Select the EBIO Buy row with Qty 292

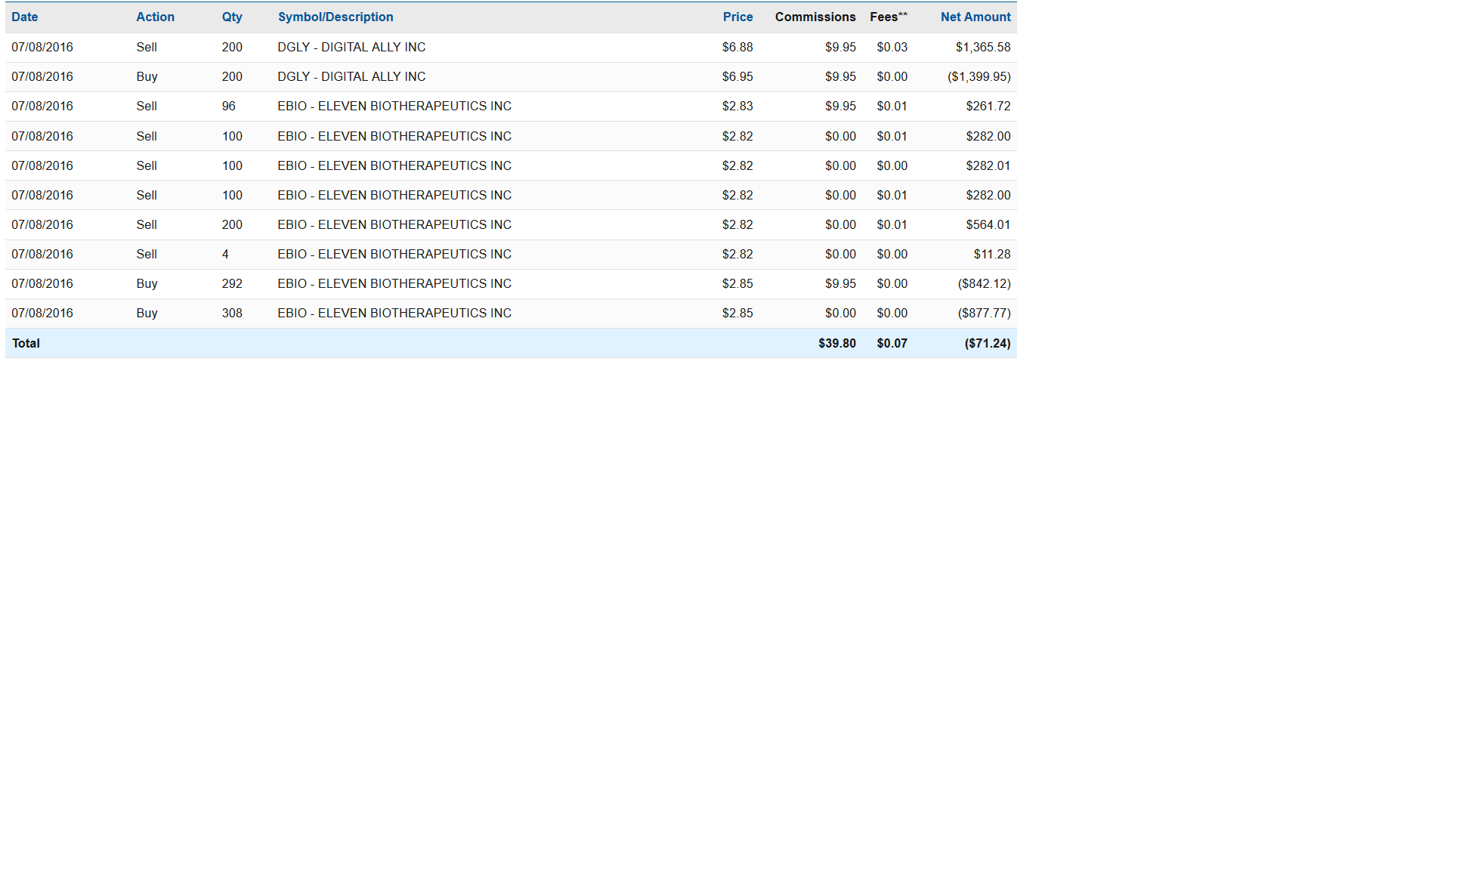coord(394,283)
